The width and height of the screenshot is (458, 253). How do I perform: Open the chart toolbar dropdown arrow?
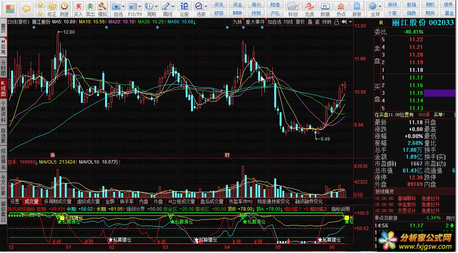point(351,22)
